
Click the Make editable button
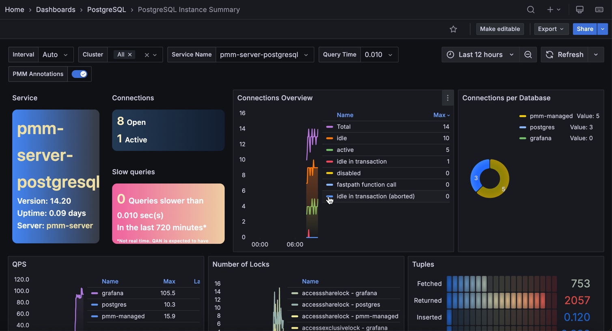coord(500,29)
